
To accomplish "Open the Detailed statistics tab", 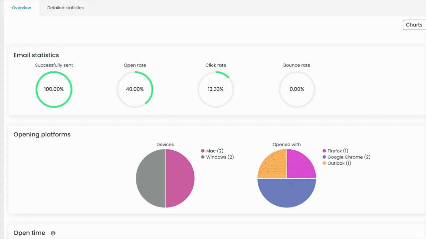I will click(65, 8).
